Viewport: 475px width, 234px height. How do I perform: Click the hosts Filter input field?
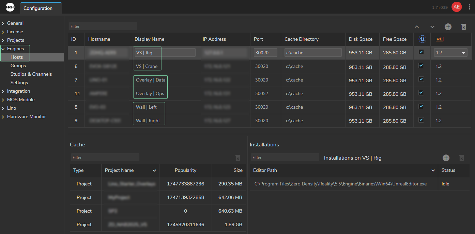click(103, 26)
